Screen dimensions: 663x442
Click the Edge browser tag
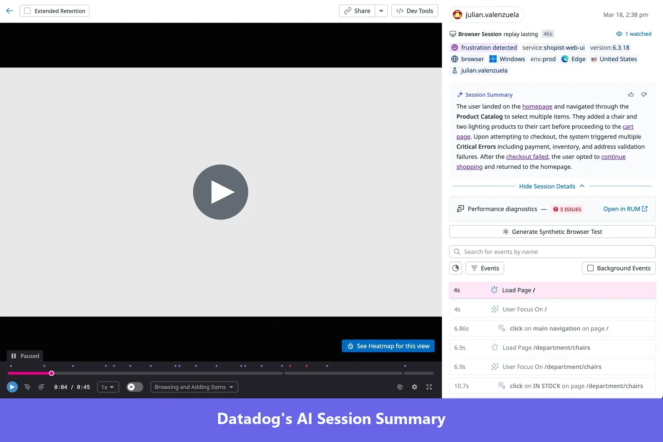pyautogui.click(x=573, y=59)
